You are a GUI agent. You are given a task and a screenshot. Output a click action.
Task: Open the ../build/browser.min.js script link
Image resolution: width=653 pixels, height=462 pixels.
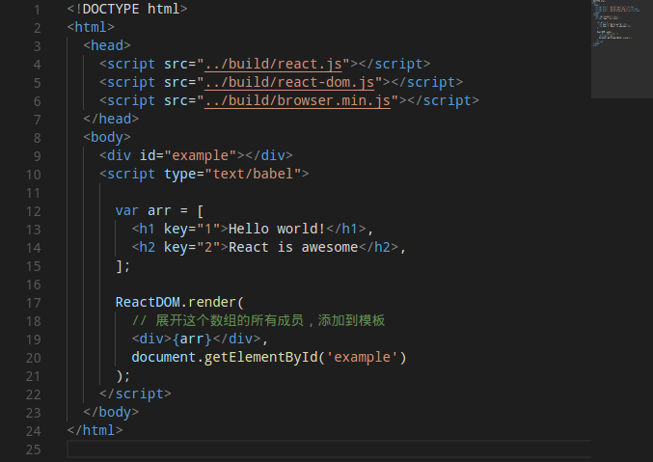[x=297, y=101]
